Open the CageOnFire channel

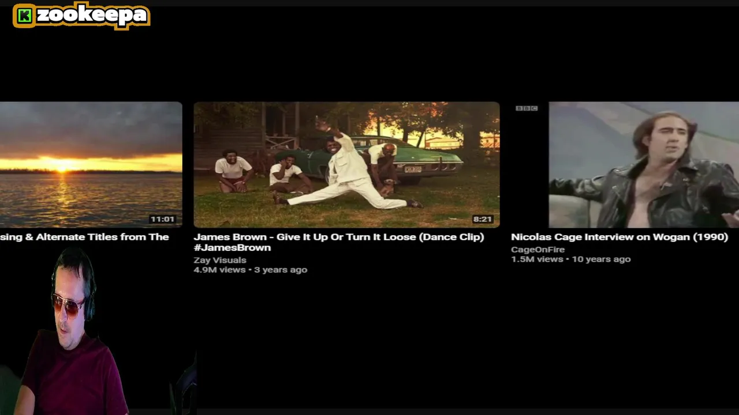click(538, 250)
